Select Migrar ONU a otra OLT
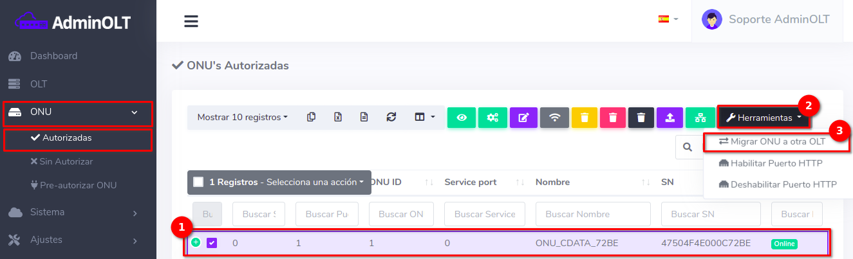 pyautogui.click(x=778, y=141)
